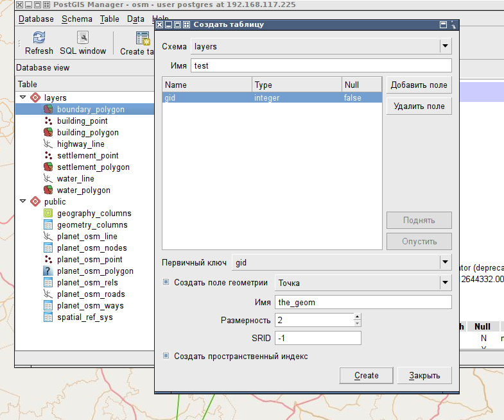Toggle the Создать поле геометрии checkbox

[x=166, y=282]
